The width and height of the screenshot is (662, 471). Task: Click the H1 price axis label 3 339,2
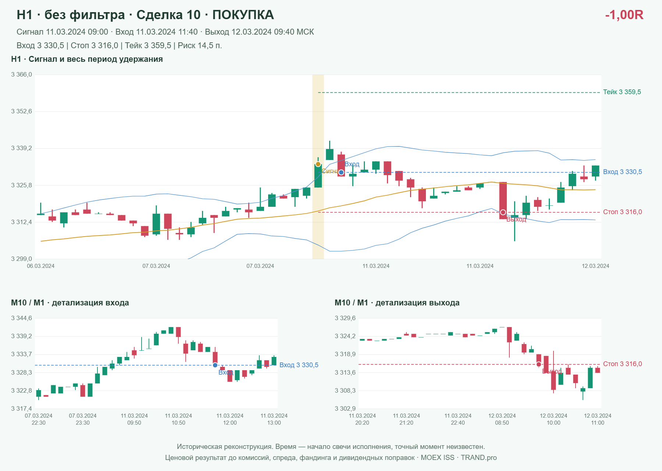(21, 148)
